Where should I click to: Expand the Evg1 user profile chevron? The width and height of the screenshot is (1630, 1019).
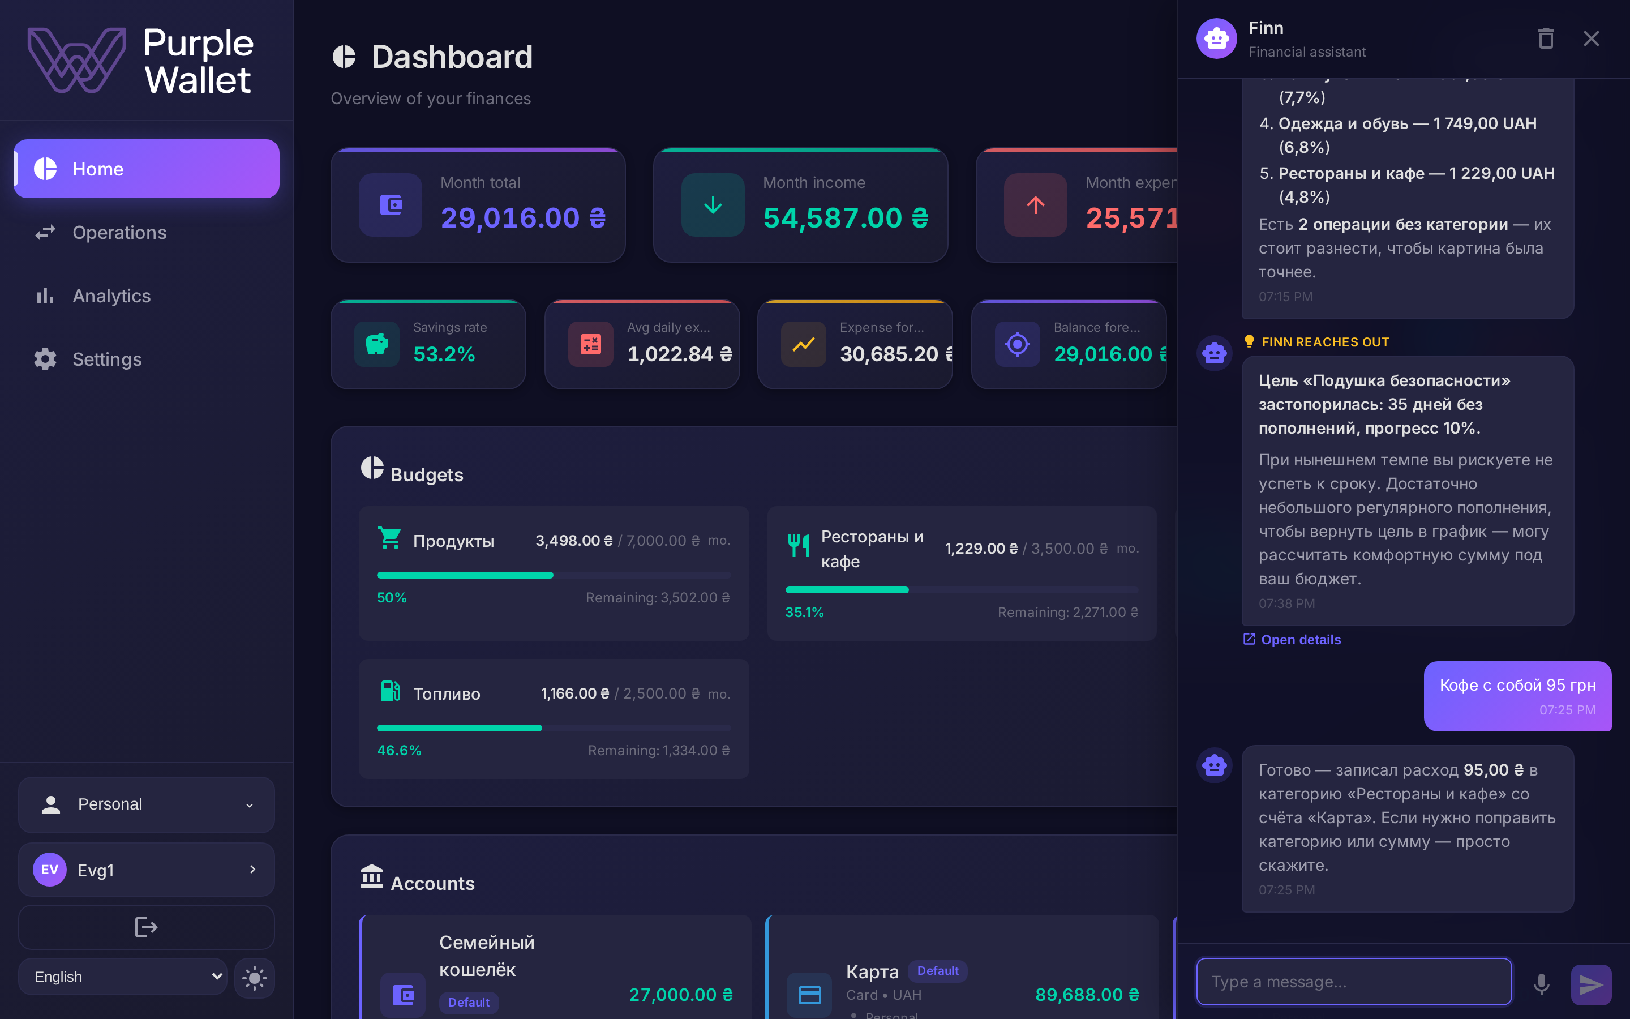tap(252, 870)
